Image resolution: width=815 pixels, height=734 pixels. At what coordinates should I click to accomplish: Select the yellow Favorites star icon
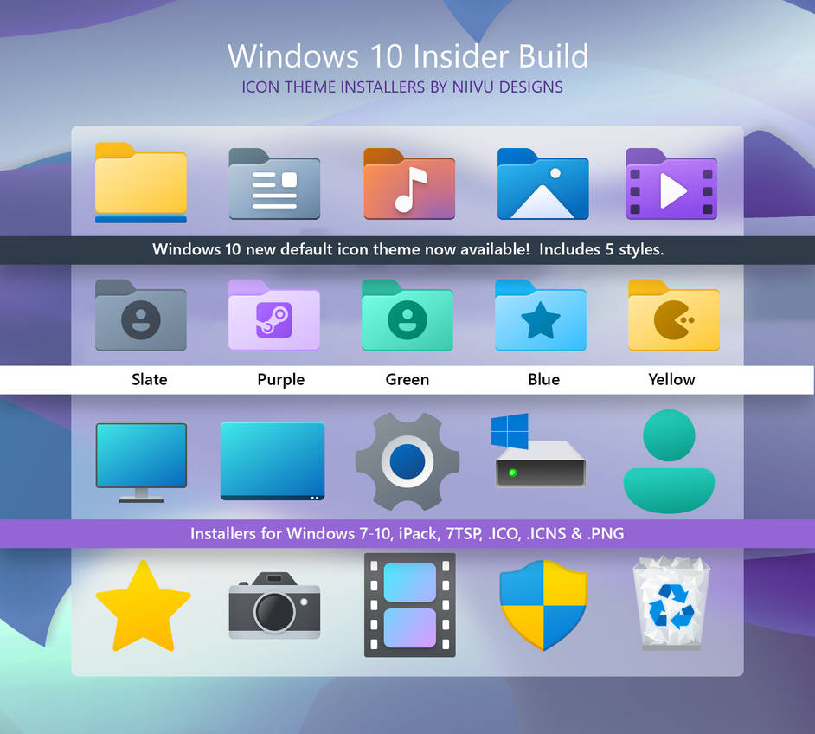click(143, 606)
